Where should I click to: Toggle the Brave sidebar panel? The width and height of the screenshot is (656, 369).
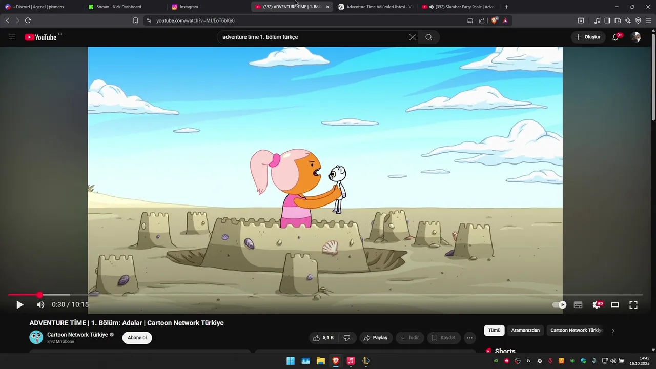coord(607,20)
